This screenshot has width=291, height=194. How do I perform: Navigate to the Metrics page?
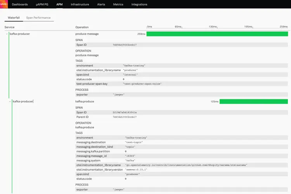[118, 5]
